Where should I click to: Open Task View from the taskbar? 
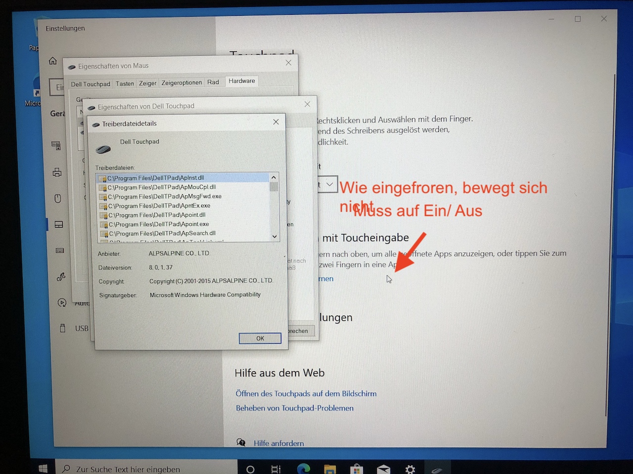click(x=276, y=469)
